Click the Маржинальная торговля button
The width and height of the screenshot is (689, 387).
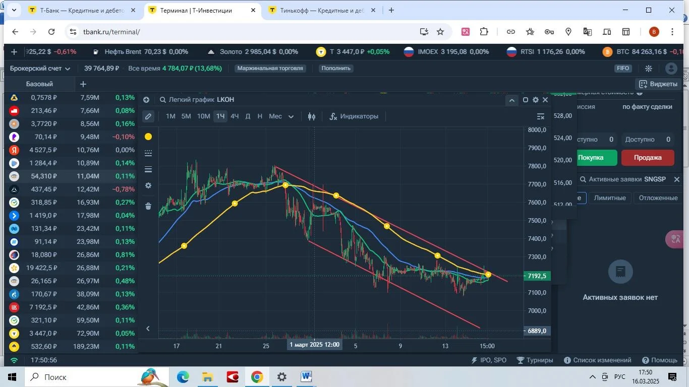point(270,69)
